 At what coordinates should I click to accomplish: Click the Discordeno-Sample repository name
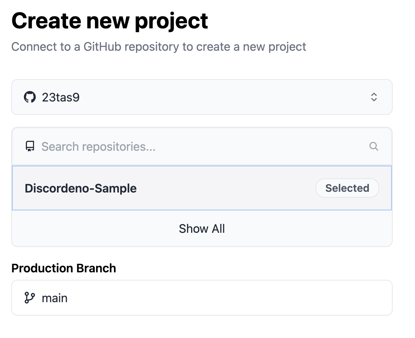coord(80,188)
